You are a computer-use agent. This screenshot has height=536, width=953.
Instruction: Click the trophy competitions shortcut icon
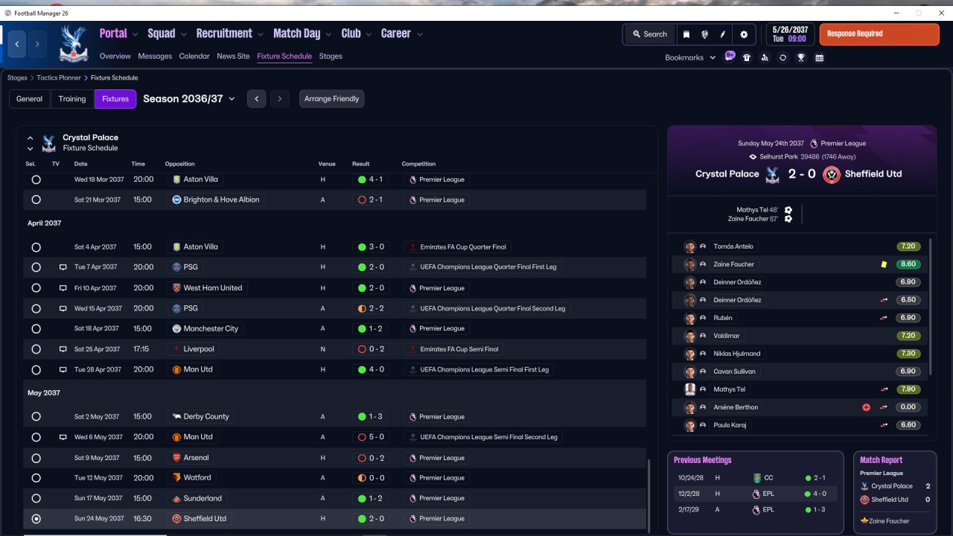coord(801,57)
